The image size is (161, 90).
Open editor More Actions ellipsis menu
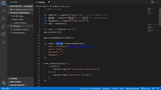pyautogui.click(x=157, y=2)
